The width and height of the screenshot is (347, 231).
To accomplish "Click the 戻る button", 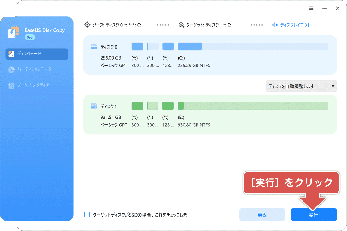I will pos(262,215).
